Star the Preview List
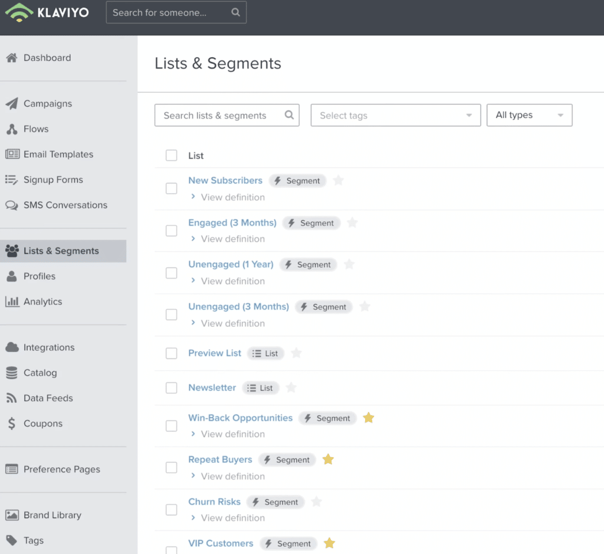The height and width of the screenshot is (554, 604). pyautogui.click(x=297, y=353)
